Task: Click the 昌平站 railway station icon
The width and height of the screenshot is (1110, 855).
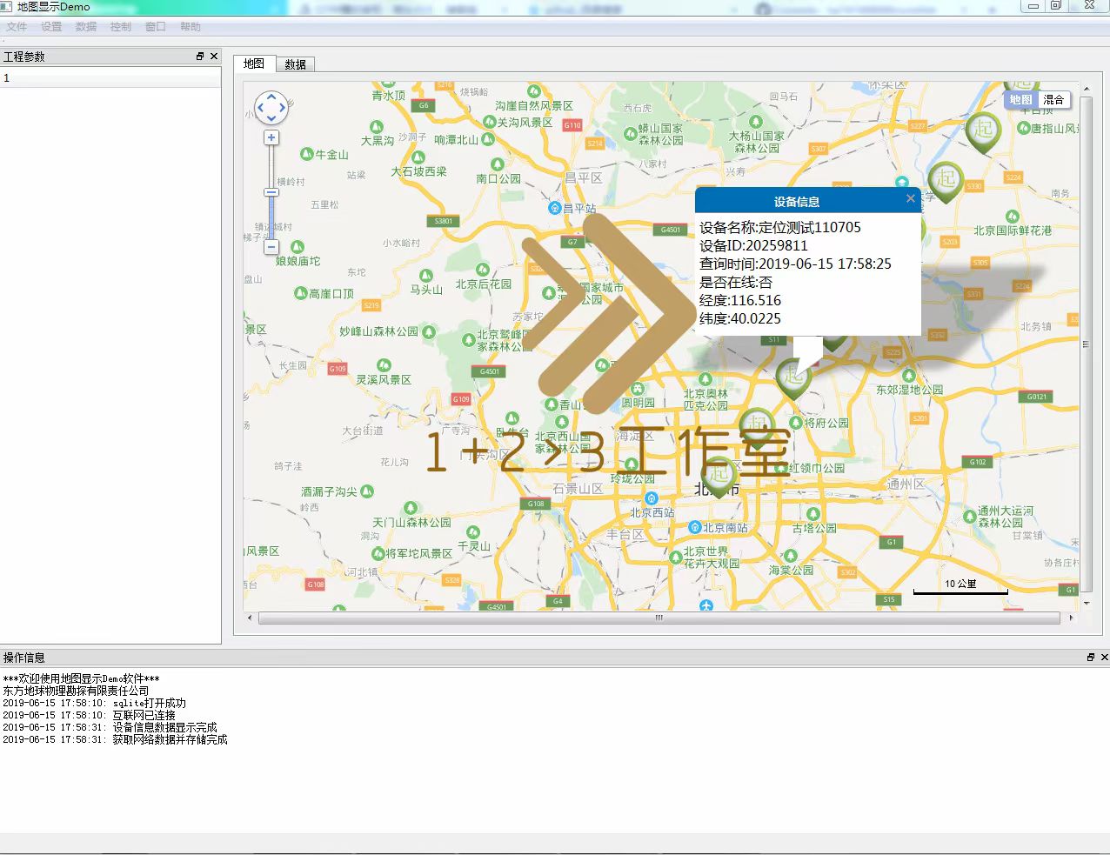Action: (554, 208)
